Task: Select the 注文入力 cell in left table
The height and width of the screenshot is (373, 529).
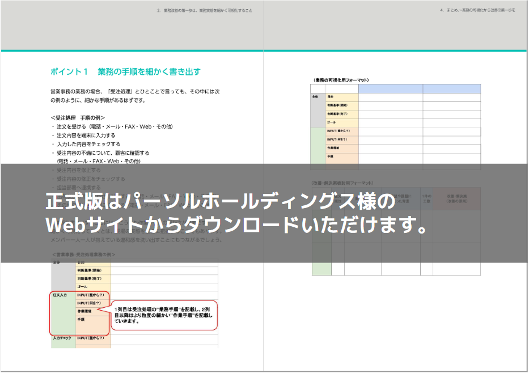Action: coord(60,296)
